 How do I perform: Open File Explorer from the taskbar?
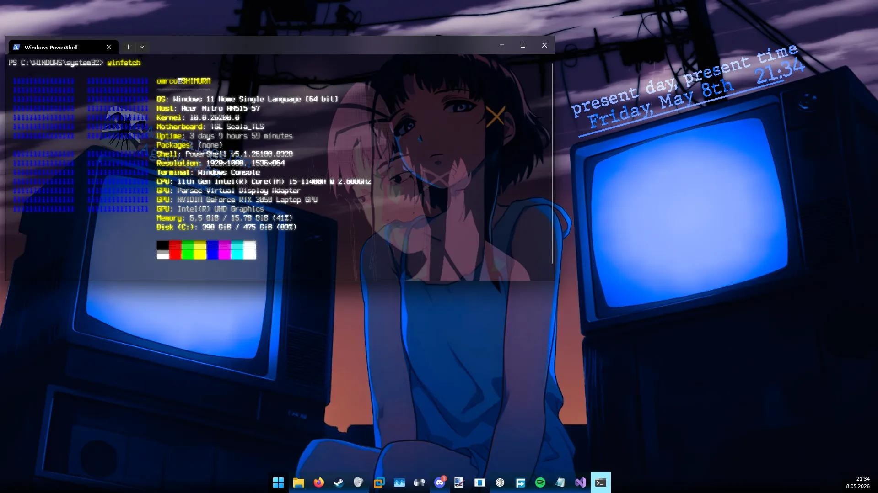[299, 482]
